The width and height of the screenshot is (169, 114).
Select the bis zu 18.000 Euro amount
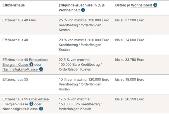(130, 80)
